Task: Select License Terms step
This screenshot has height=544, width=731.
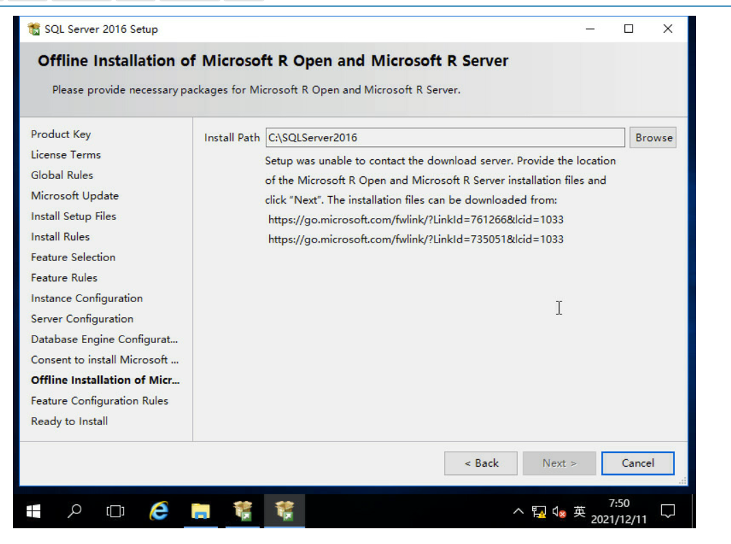Action: click(66, 154)
